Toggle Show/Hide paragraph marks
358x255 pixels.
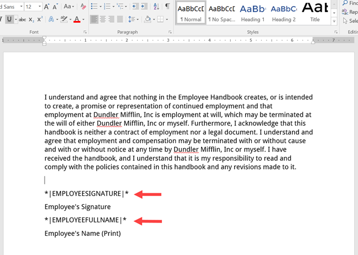coord(167,7)
